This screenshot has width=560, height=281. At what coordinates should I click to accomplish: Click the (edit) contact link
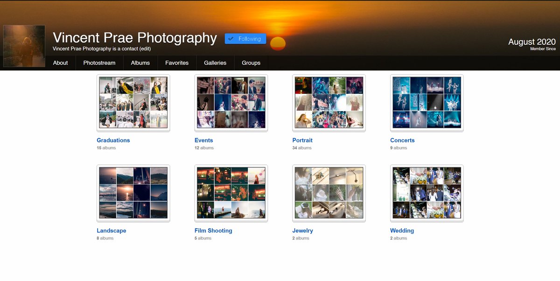tap(145, 49)
